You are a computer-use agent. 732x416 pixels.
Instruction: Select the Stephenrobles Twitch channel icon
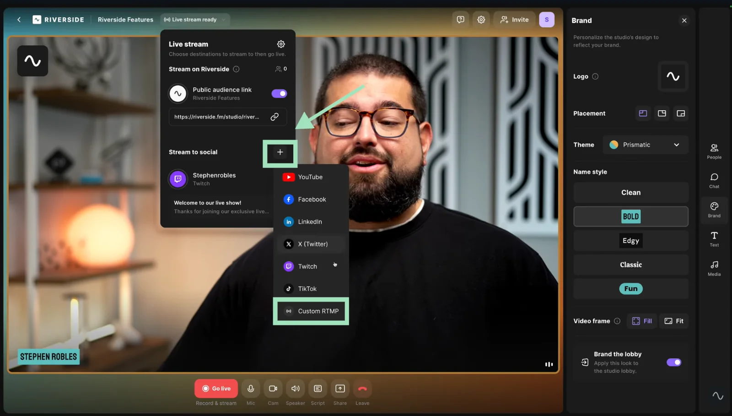[x=178, y=179]
